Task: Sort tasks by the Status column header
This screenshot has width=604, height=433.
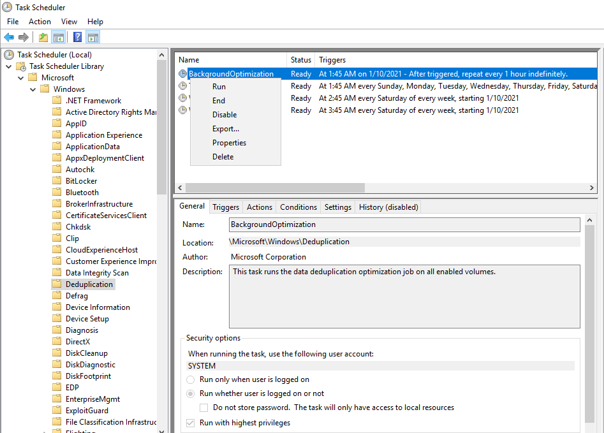Action: (301, 60)
